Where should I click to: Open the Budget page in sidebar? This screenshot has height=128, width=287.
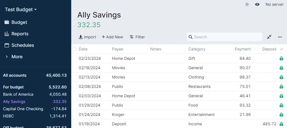coord(19,22)
